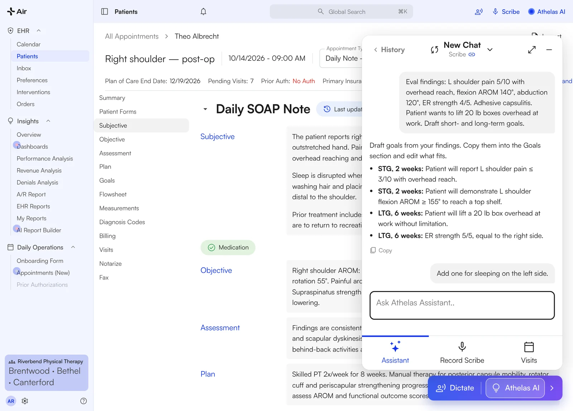
Task: Focus the Ask Athelas Assistant field
Action: click(462, 305)
